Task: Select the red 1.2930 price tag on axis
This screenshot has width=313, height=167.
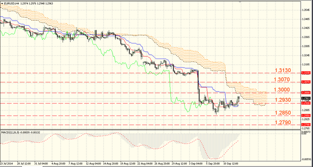Action: [x=306, y=103]
